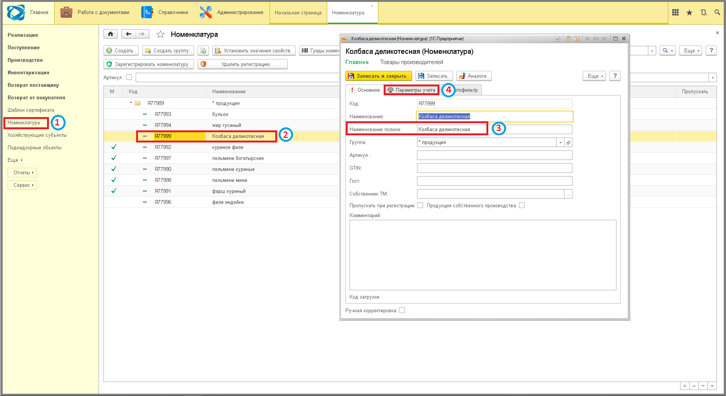
Task: Open Сервис submenu
Action: click(22, 185)
